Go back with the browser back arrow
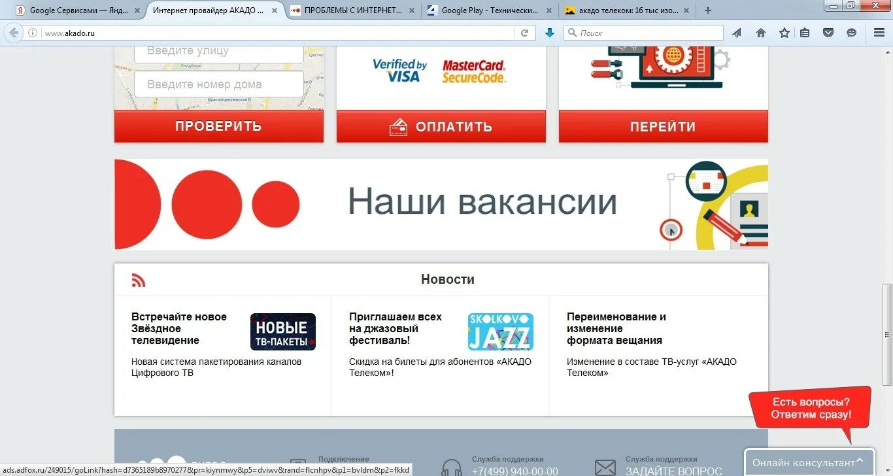The width and height of the screenshot is (893, 476). (x=14, y=33)
